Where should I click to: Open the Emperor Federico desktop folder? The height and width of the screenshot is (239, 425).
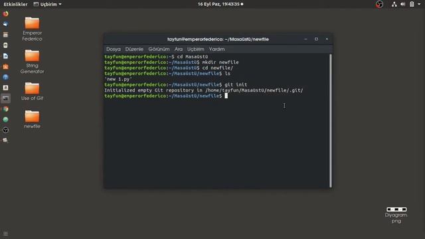(x=32, y=29)
